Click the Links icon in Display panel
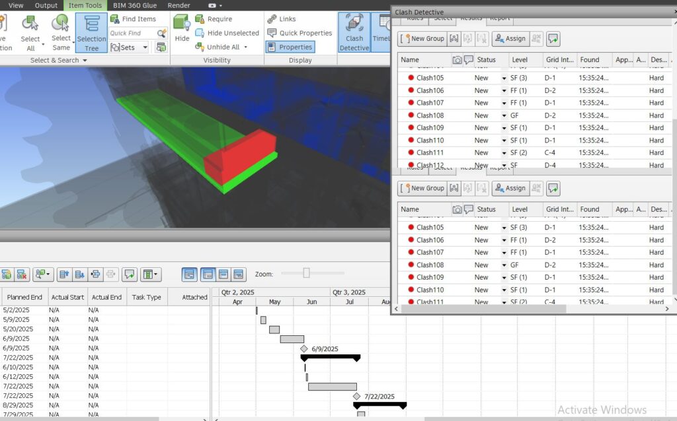Viewport: 677px width, 421px height. tap(282, 19)
